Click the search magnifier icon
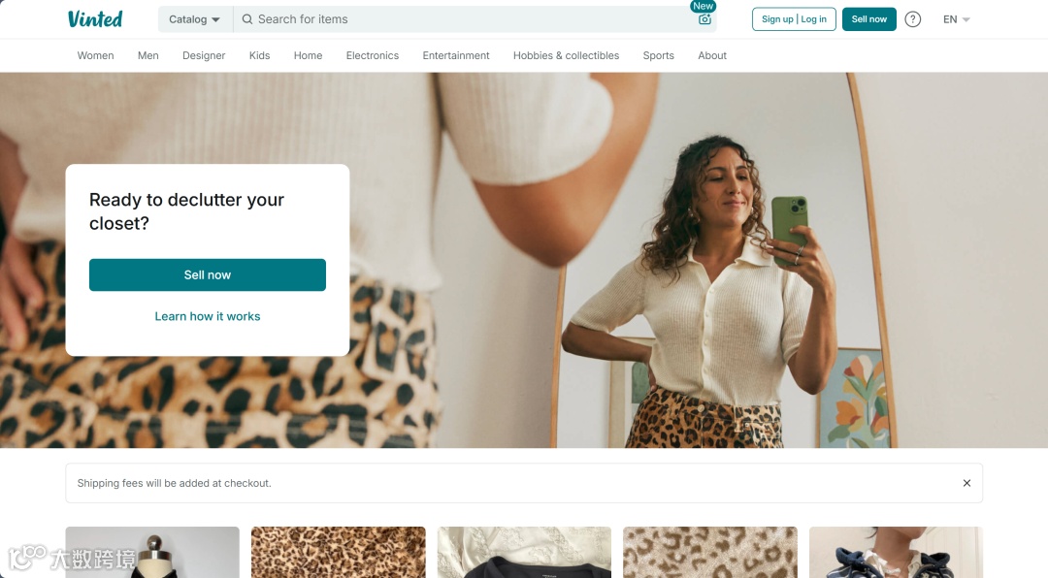Image resolution: width=1048 pixels, height=578 pixels. click(247, 19)
